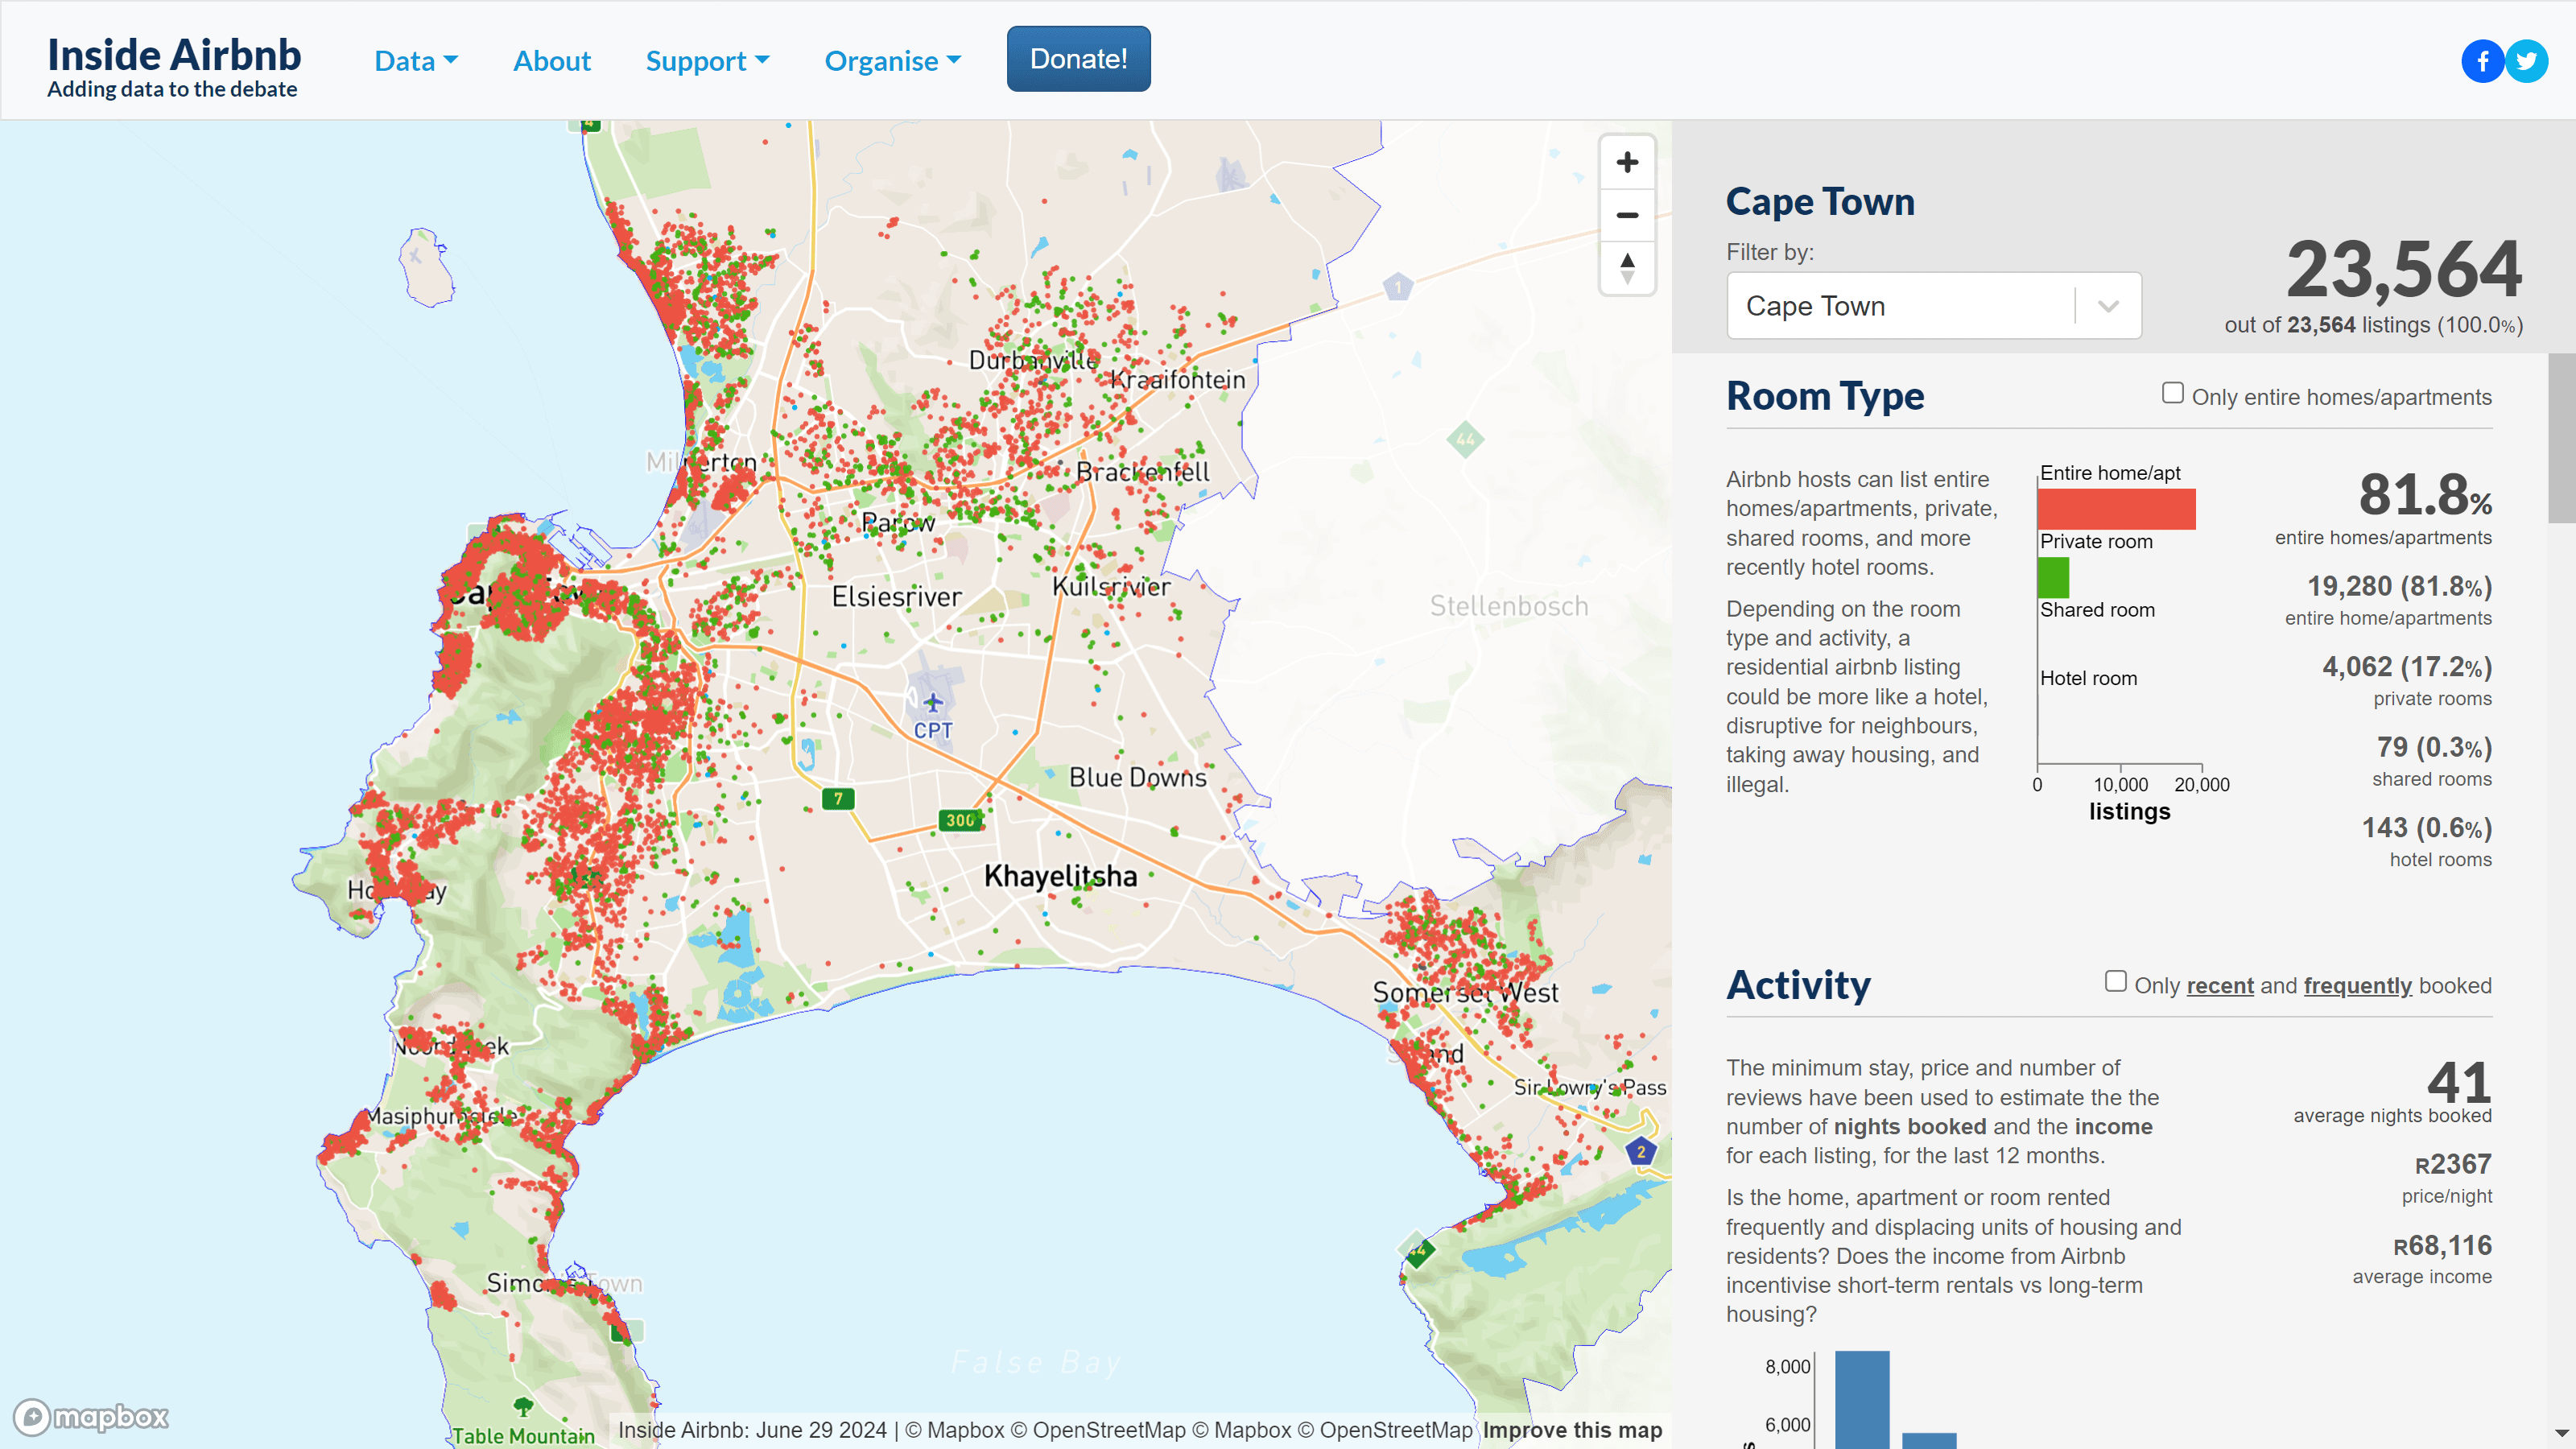Open the Facebook share icon
This screenshot has width=2576, height=1449.
point(2482,62)
